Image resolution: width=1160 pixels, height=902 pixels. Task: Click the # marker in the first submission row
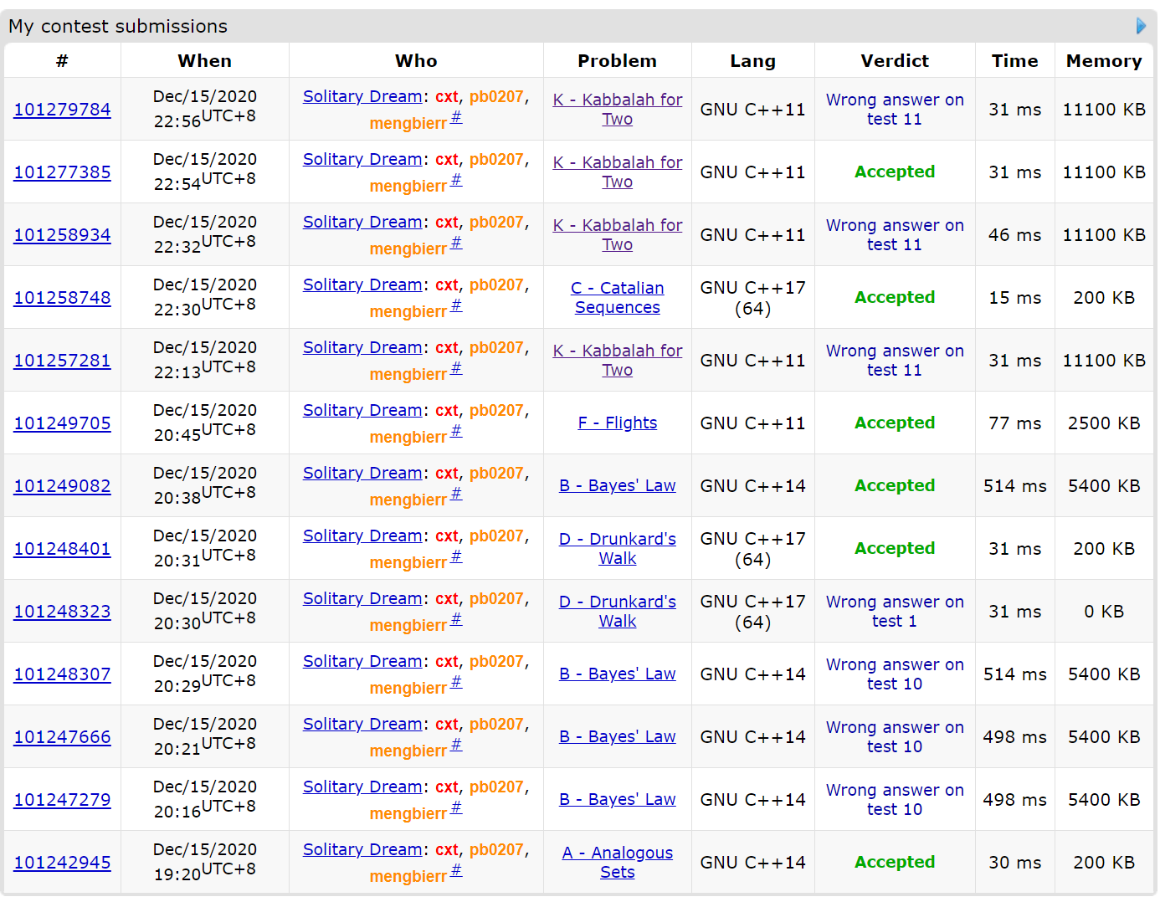[456, 117]
